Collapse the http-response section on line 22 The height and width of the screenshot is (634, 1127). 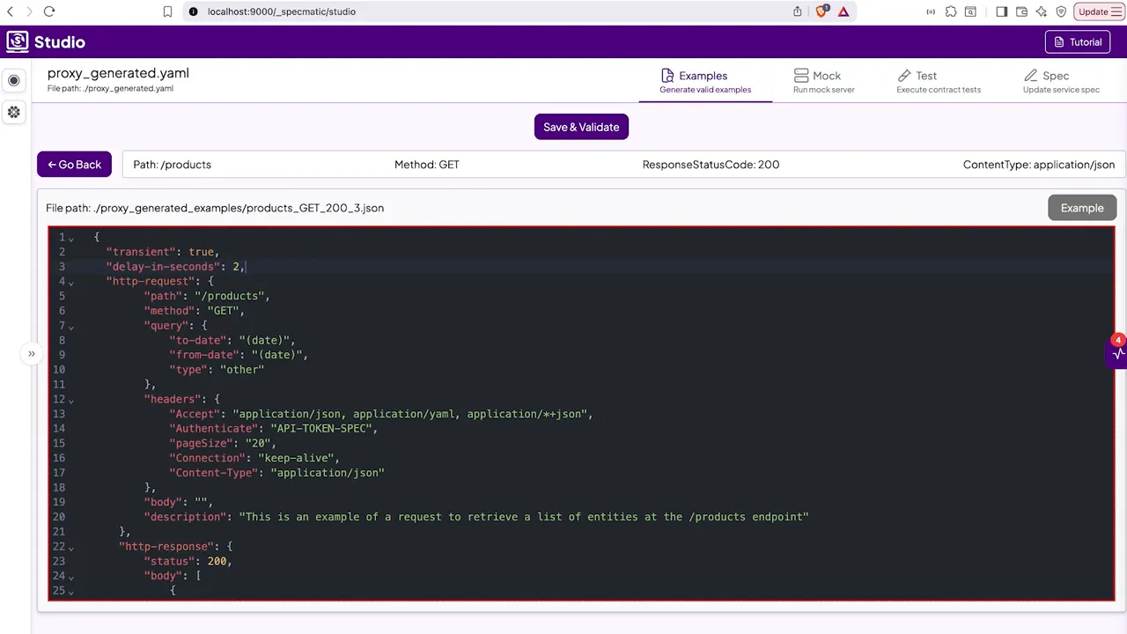click(70, 547)
